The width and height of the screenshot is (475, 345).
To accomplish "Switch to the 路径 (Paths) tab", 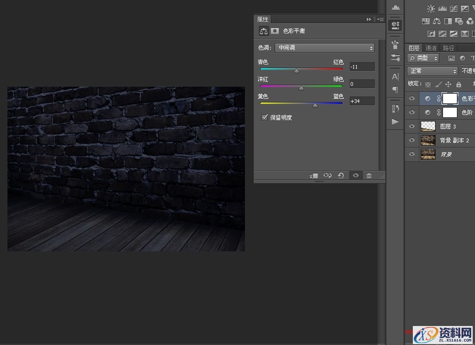I will (x=449, y=48).
